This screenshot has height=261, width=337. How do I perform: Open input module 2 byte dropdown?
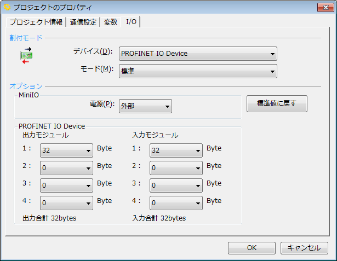(x=176, y=168)
